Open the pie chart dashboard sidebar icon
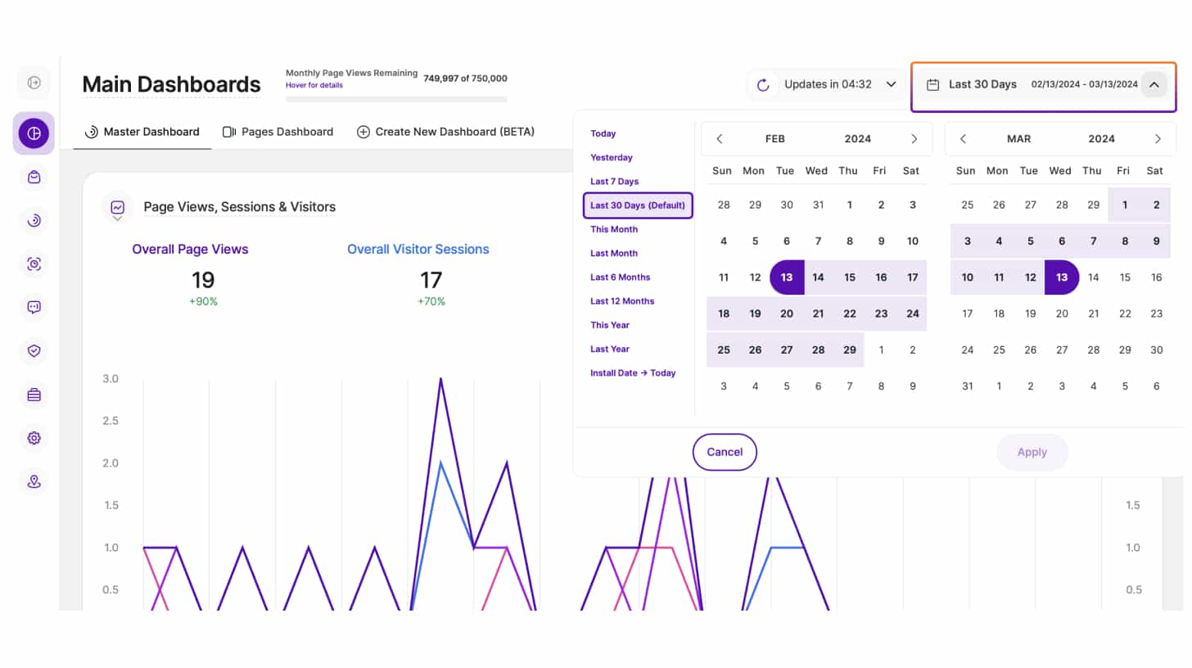This screenshot has width=1192, height=668. pyautogui.click(x=34, y=133)
